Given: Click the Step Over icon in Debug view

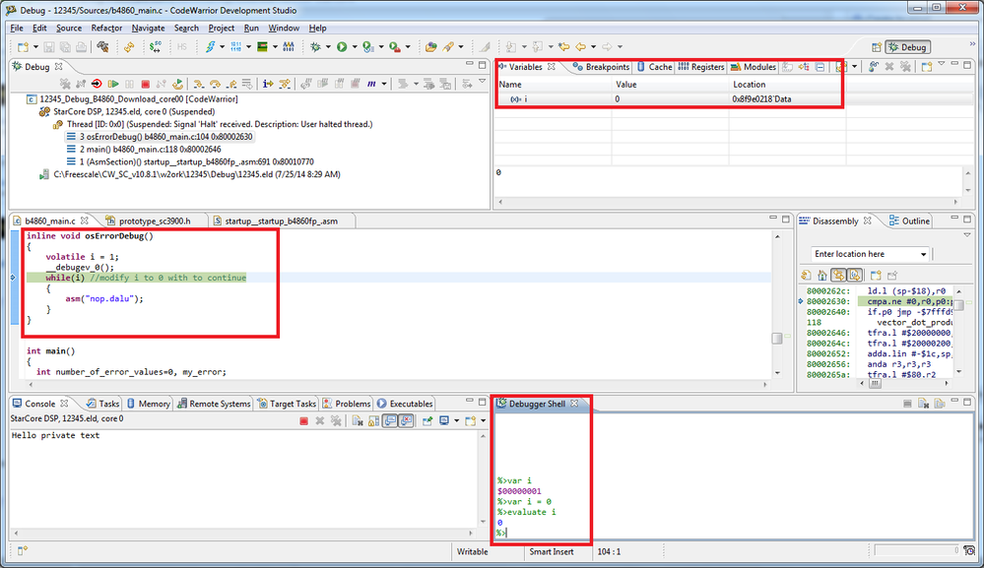Looking at the screenshot, I should click(x=215, y=84).
